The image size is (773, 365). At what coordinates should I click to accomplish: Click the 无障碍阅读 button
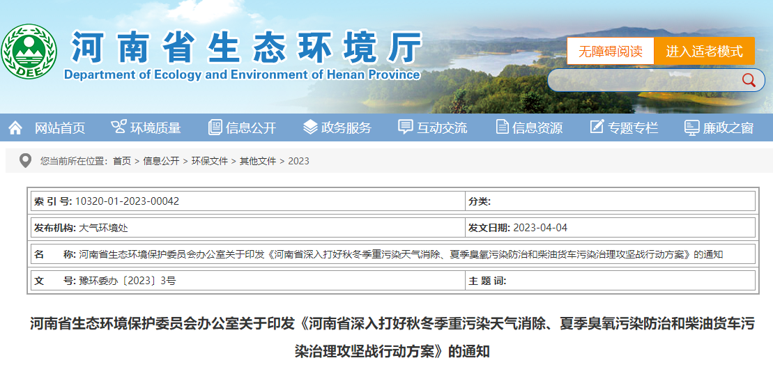point(611,52)
